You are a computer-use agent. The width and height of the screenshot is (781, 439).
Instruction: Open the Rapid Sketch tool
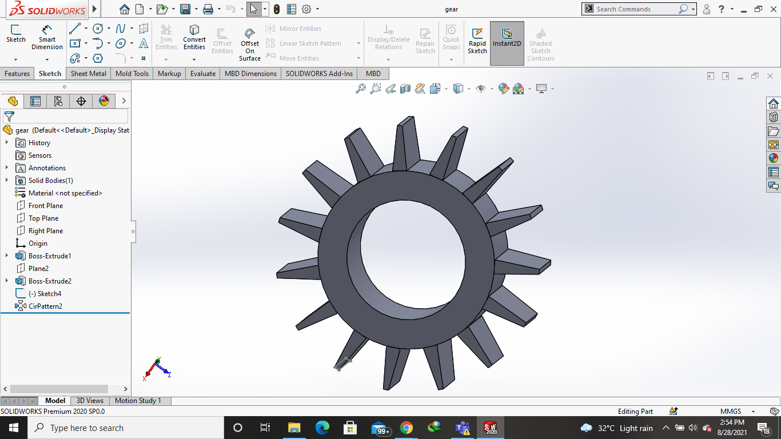click(477, 40)
